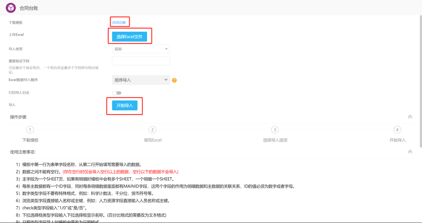Click the 使用注意事项 section heading

[23, 152]
